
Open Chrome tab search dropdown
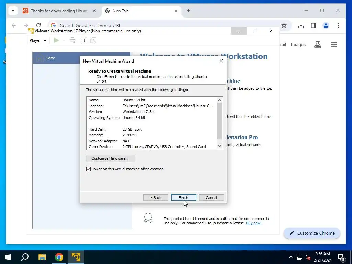click(13, 11)
